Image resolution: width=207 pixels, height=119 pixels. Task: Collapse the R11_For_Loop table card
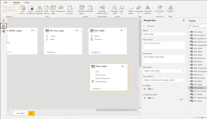point(51,52)
